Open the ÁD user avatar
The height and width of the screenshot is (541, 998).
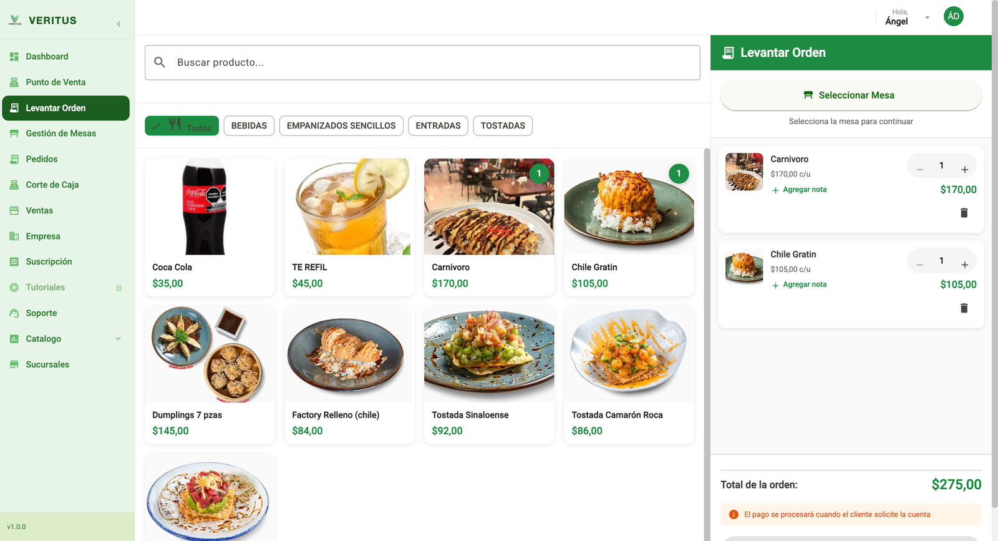click(x=953, y=16)
